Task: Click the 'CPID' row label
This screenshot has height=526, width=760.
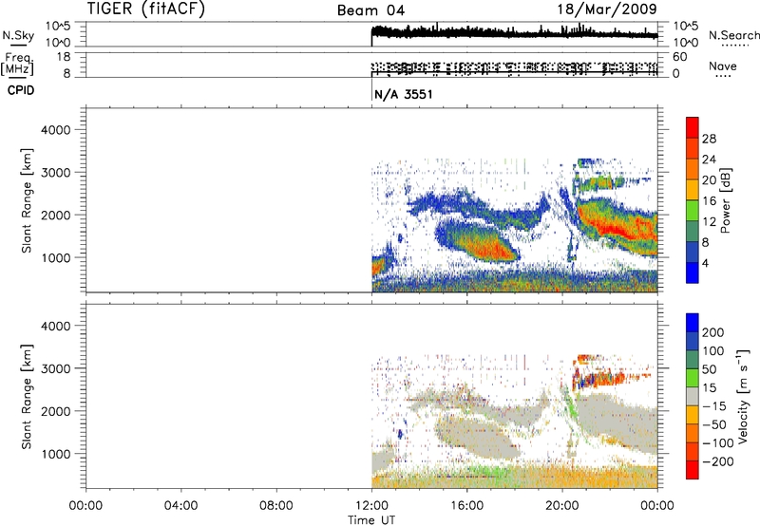Action: pyautogui.click(x=21, y=90)
